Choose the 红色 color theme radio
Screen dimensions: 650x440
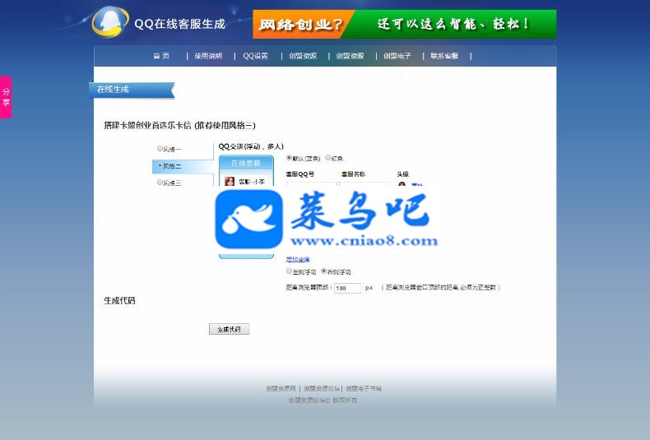[x=328, y=157]
